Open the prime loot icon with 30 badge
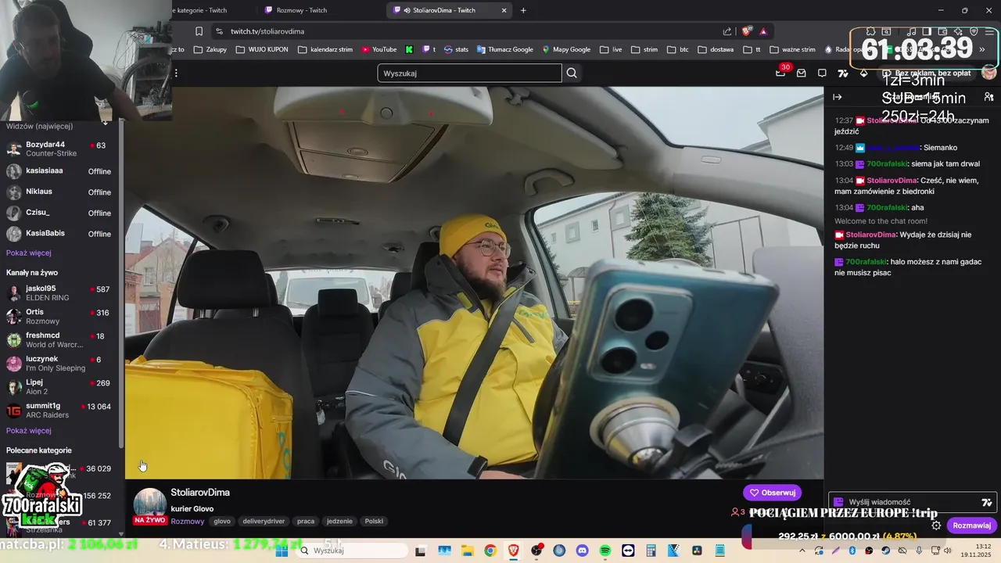The height and width of the screenshot is (563, 1001). click(780, 73)
